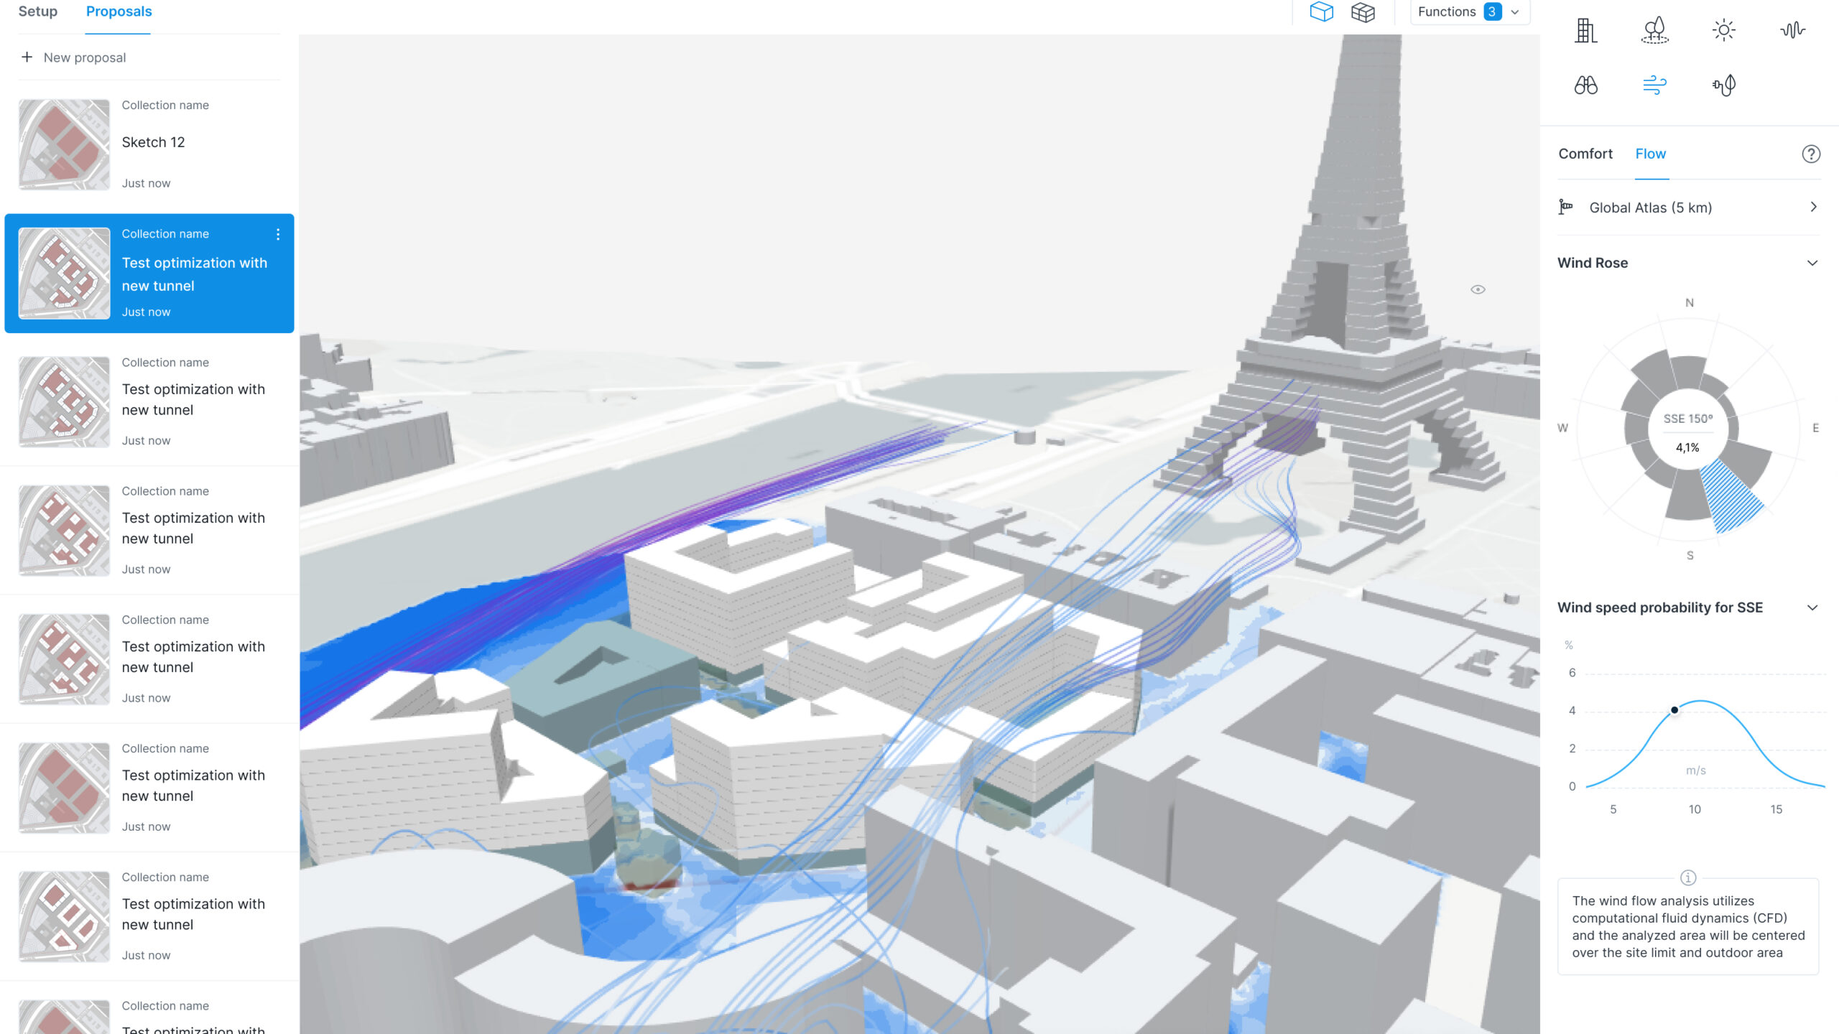Click the W compass label on wind rose

(x=1562, y=429)
